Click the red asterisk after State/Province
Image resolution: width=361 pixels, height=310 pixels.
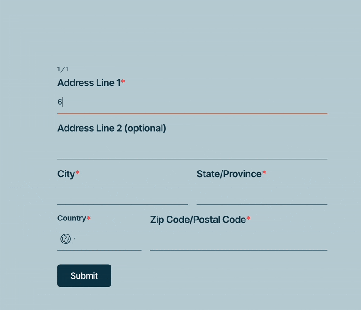(264, 173)
